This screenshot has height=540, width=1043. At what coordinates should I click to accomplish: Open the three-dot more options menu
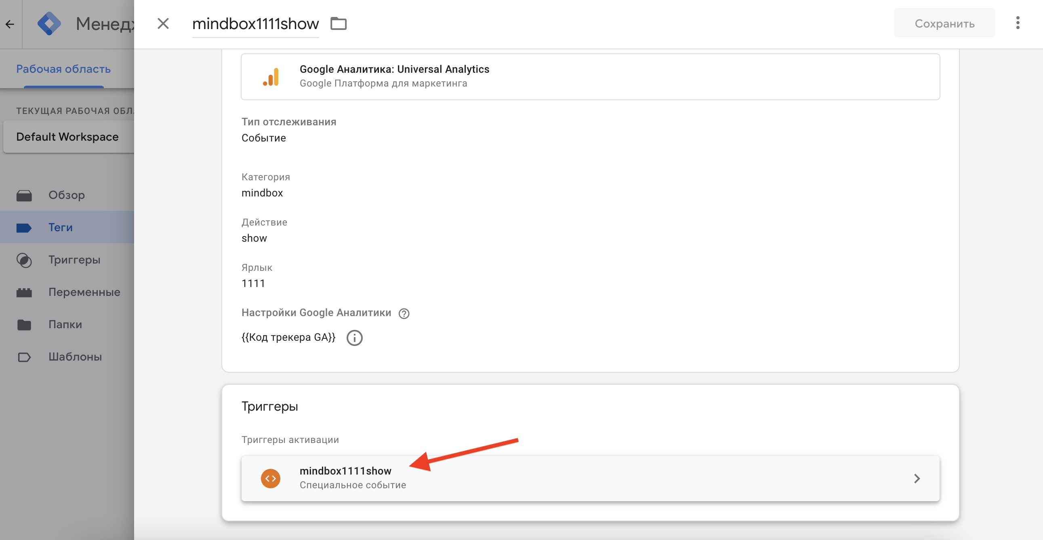[x=1018, y=23]
